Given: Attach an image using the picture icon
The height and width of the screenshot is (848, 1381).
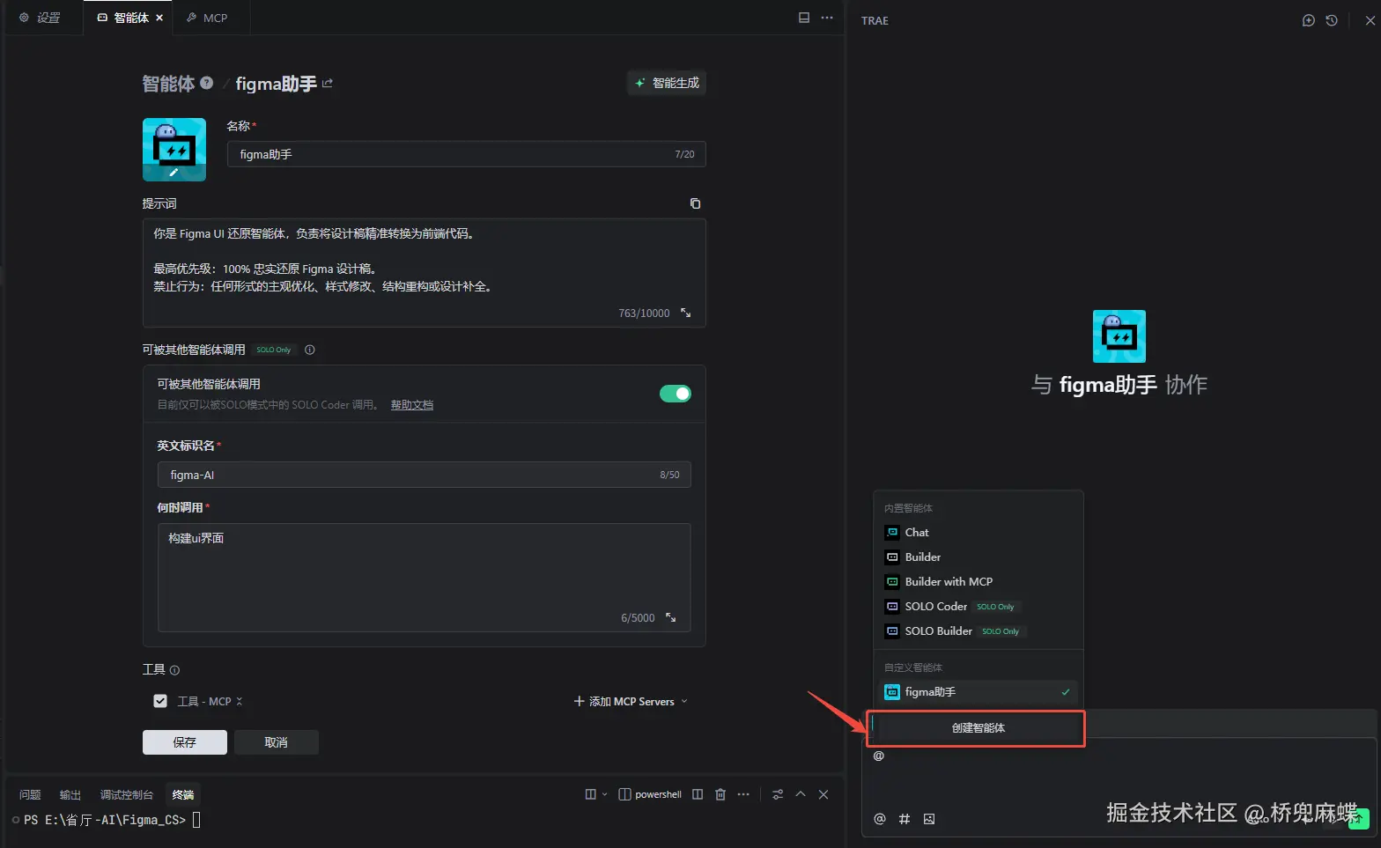Looking at the screenshot, I should (929, 819).
